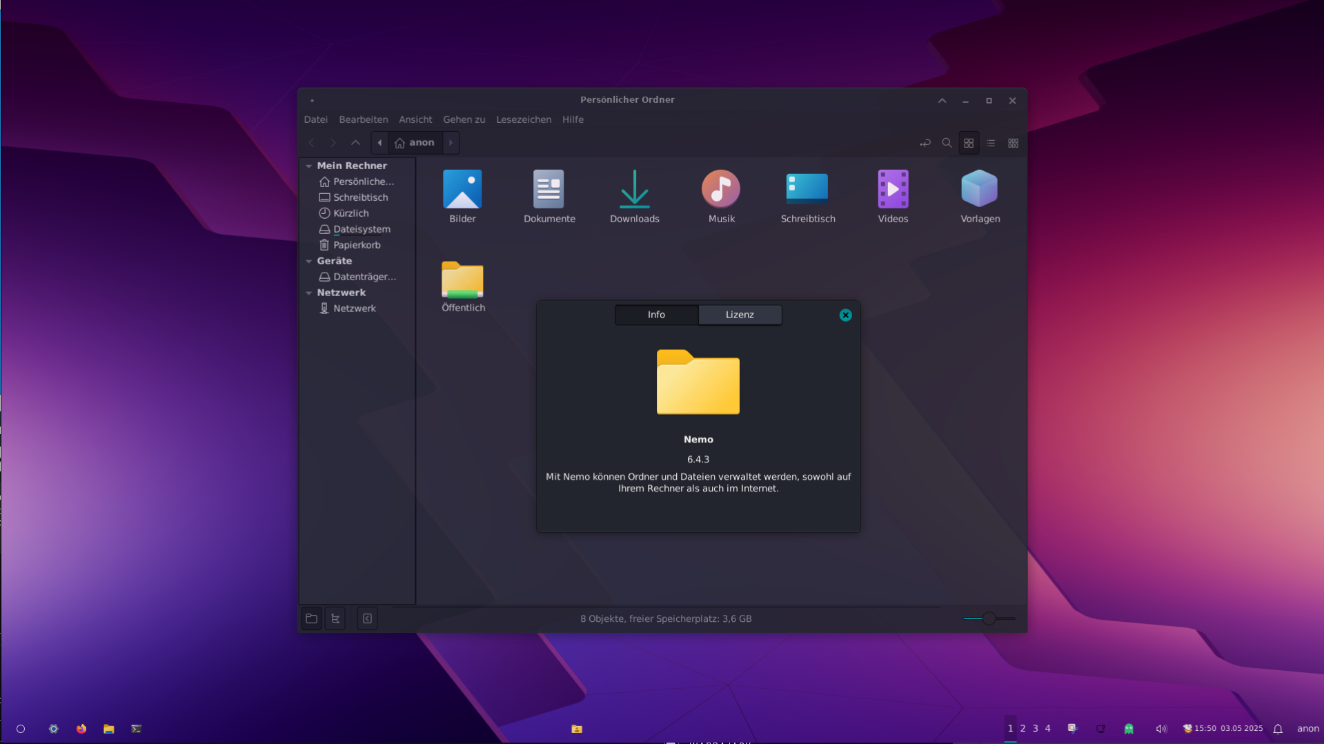Toggle location entry icon in toolbar

tap(925, 143)
